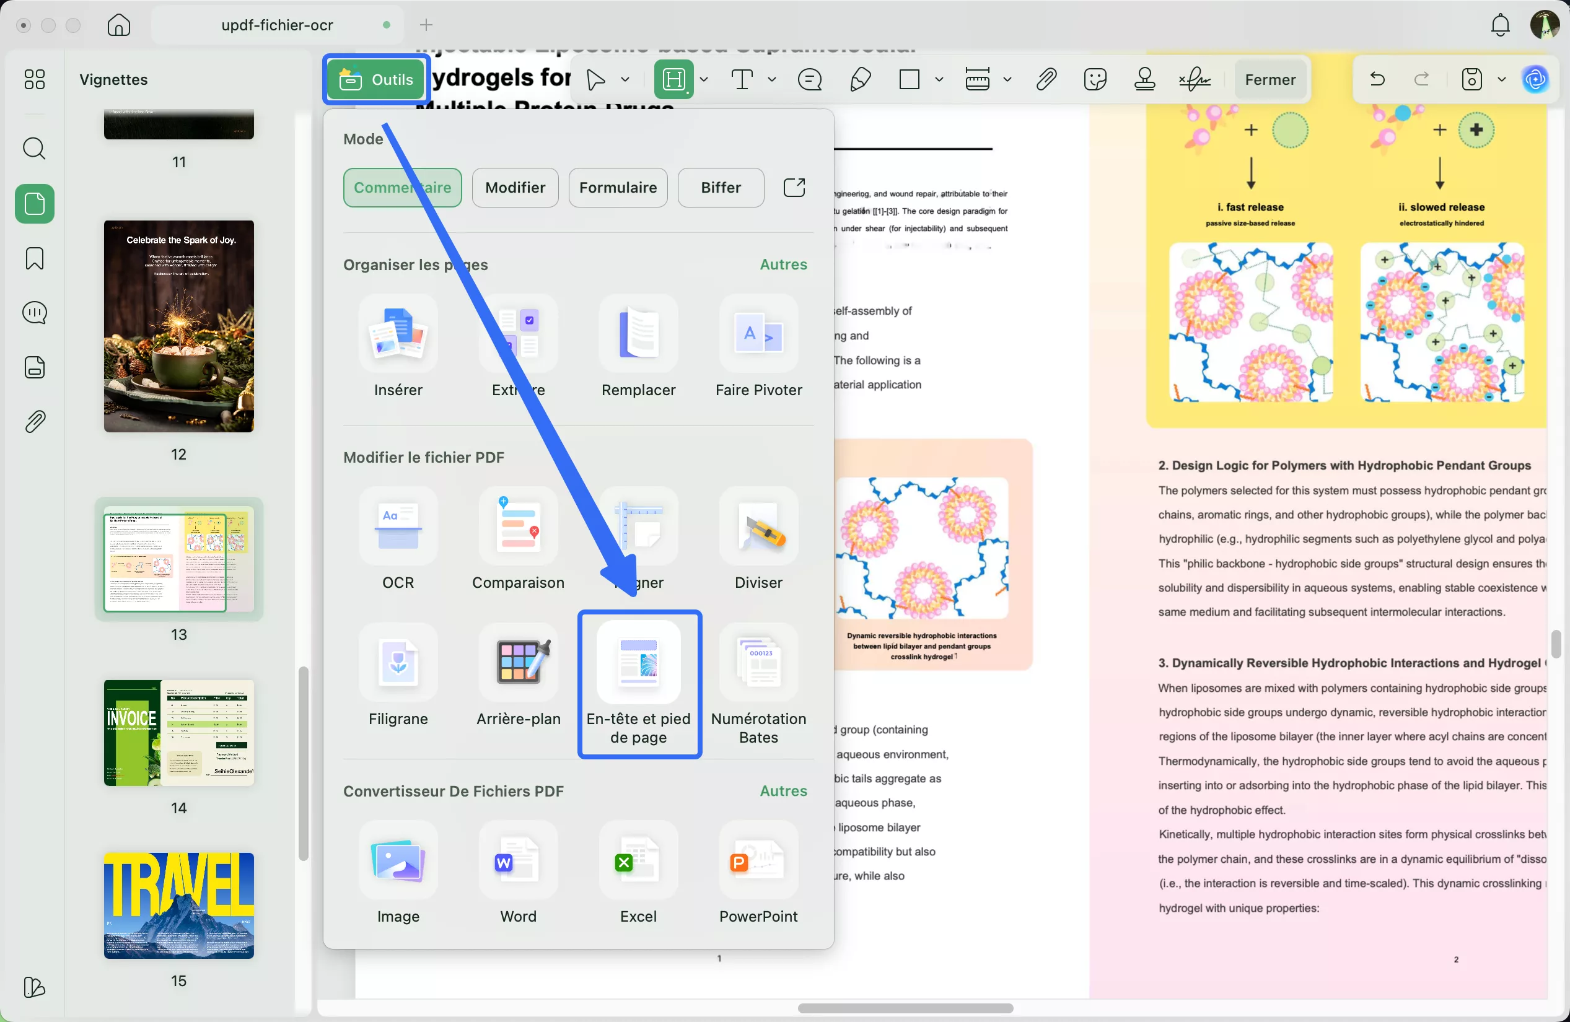Switch to Formulaire mode
The height and width of the screenshot is (1022, 1570).
click(618, 187)
